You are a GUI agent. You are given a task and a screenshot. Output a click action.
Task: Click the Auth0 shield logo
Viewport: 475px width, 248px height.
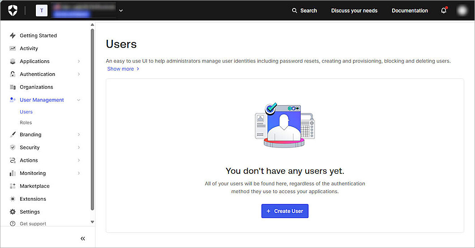click(x=13, y=11)
